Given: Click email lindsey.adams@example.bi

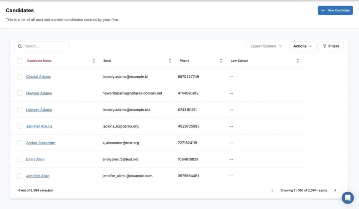Looking at the screenshot, I should (125, 77).
